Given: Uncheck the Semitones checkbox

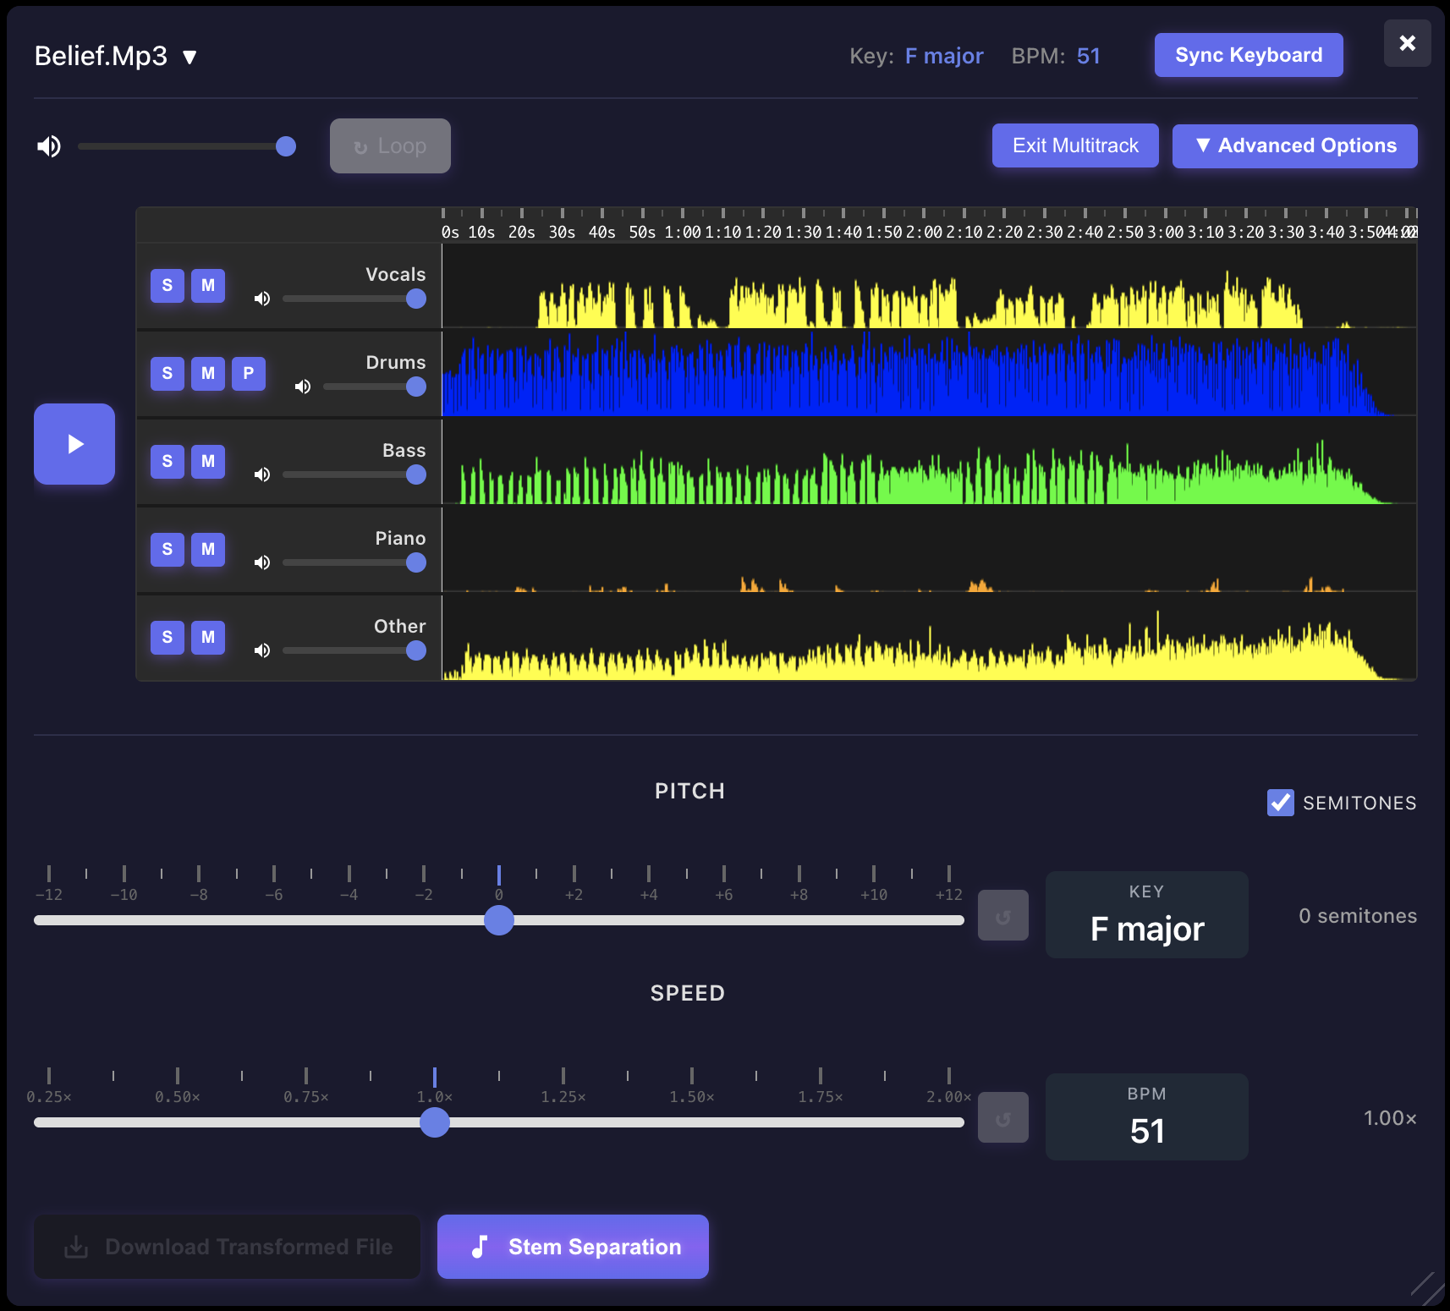Looking at the screenshot, I should tap(1280, 803).
